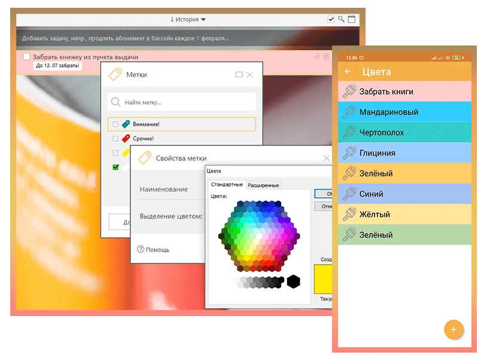This screenshot has height=364, width=487.
Task: Check the Срочно! label checkbox
Action: (115, 138)
